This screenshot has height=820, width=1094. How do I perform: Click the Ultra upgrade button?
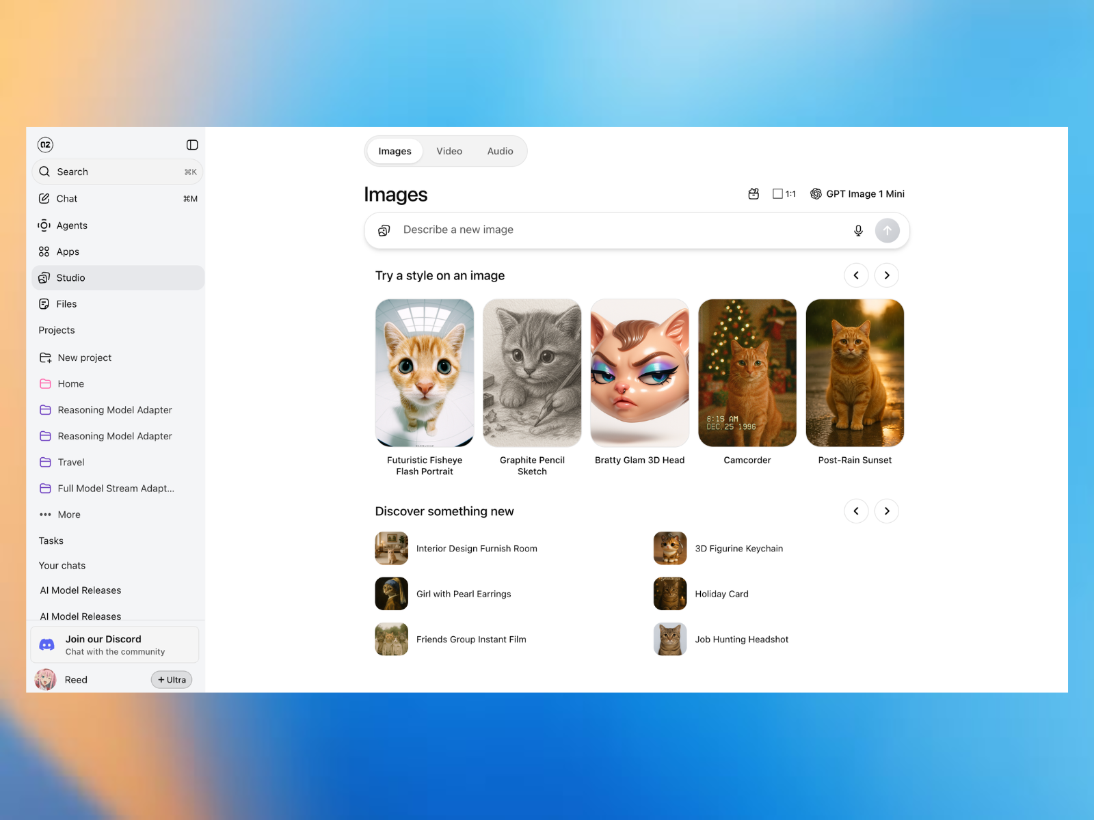pos(172,680)
